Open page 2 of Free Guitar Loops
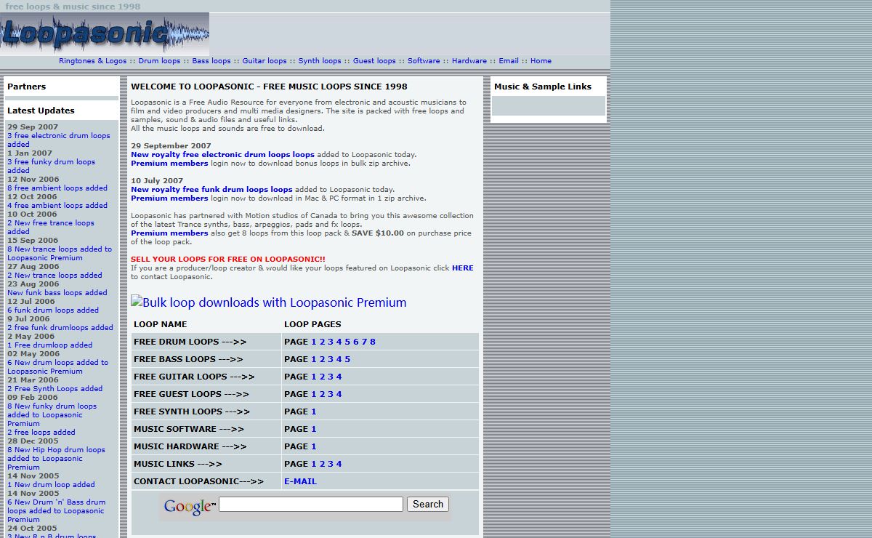This screenshot has height=538, width=872. [x=322, y=377]
